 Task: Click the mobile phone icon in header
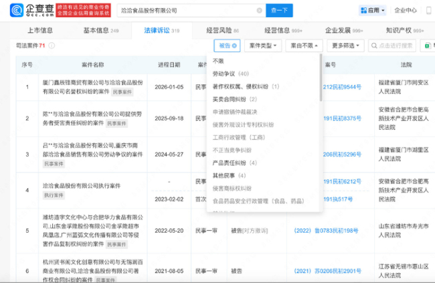click(428, 11)
